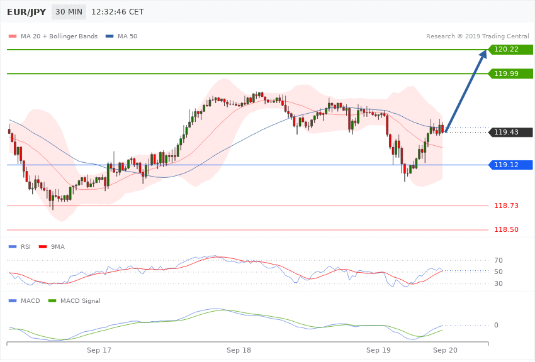The width and height of the screenshot is (535, 362).
Task: Click the 9MA legend label
Action: pos(58,246)
